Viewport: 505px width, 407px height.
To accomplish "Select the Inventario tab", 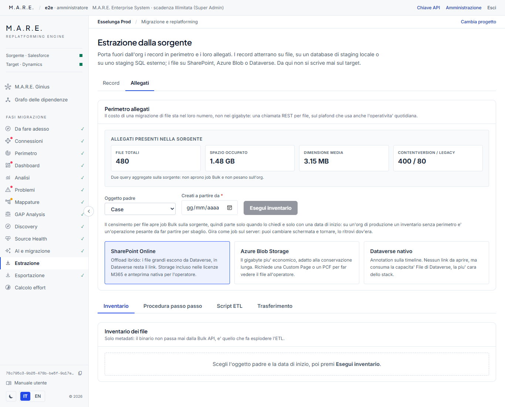I will point(116,306).
